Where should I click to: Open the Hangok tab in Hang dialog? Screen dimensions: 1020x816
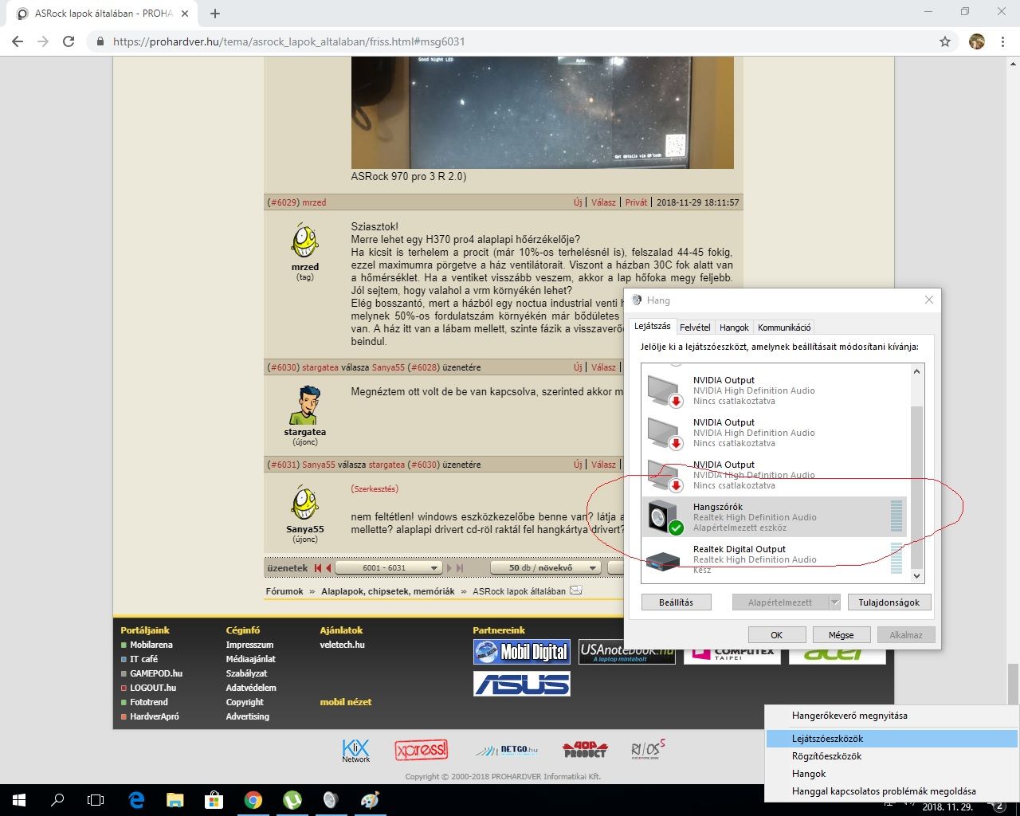tap(734, 328)
